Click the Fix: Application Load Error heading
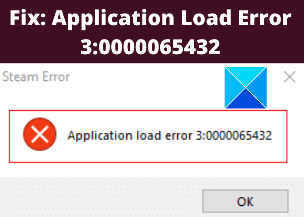 [150, 18]
